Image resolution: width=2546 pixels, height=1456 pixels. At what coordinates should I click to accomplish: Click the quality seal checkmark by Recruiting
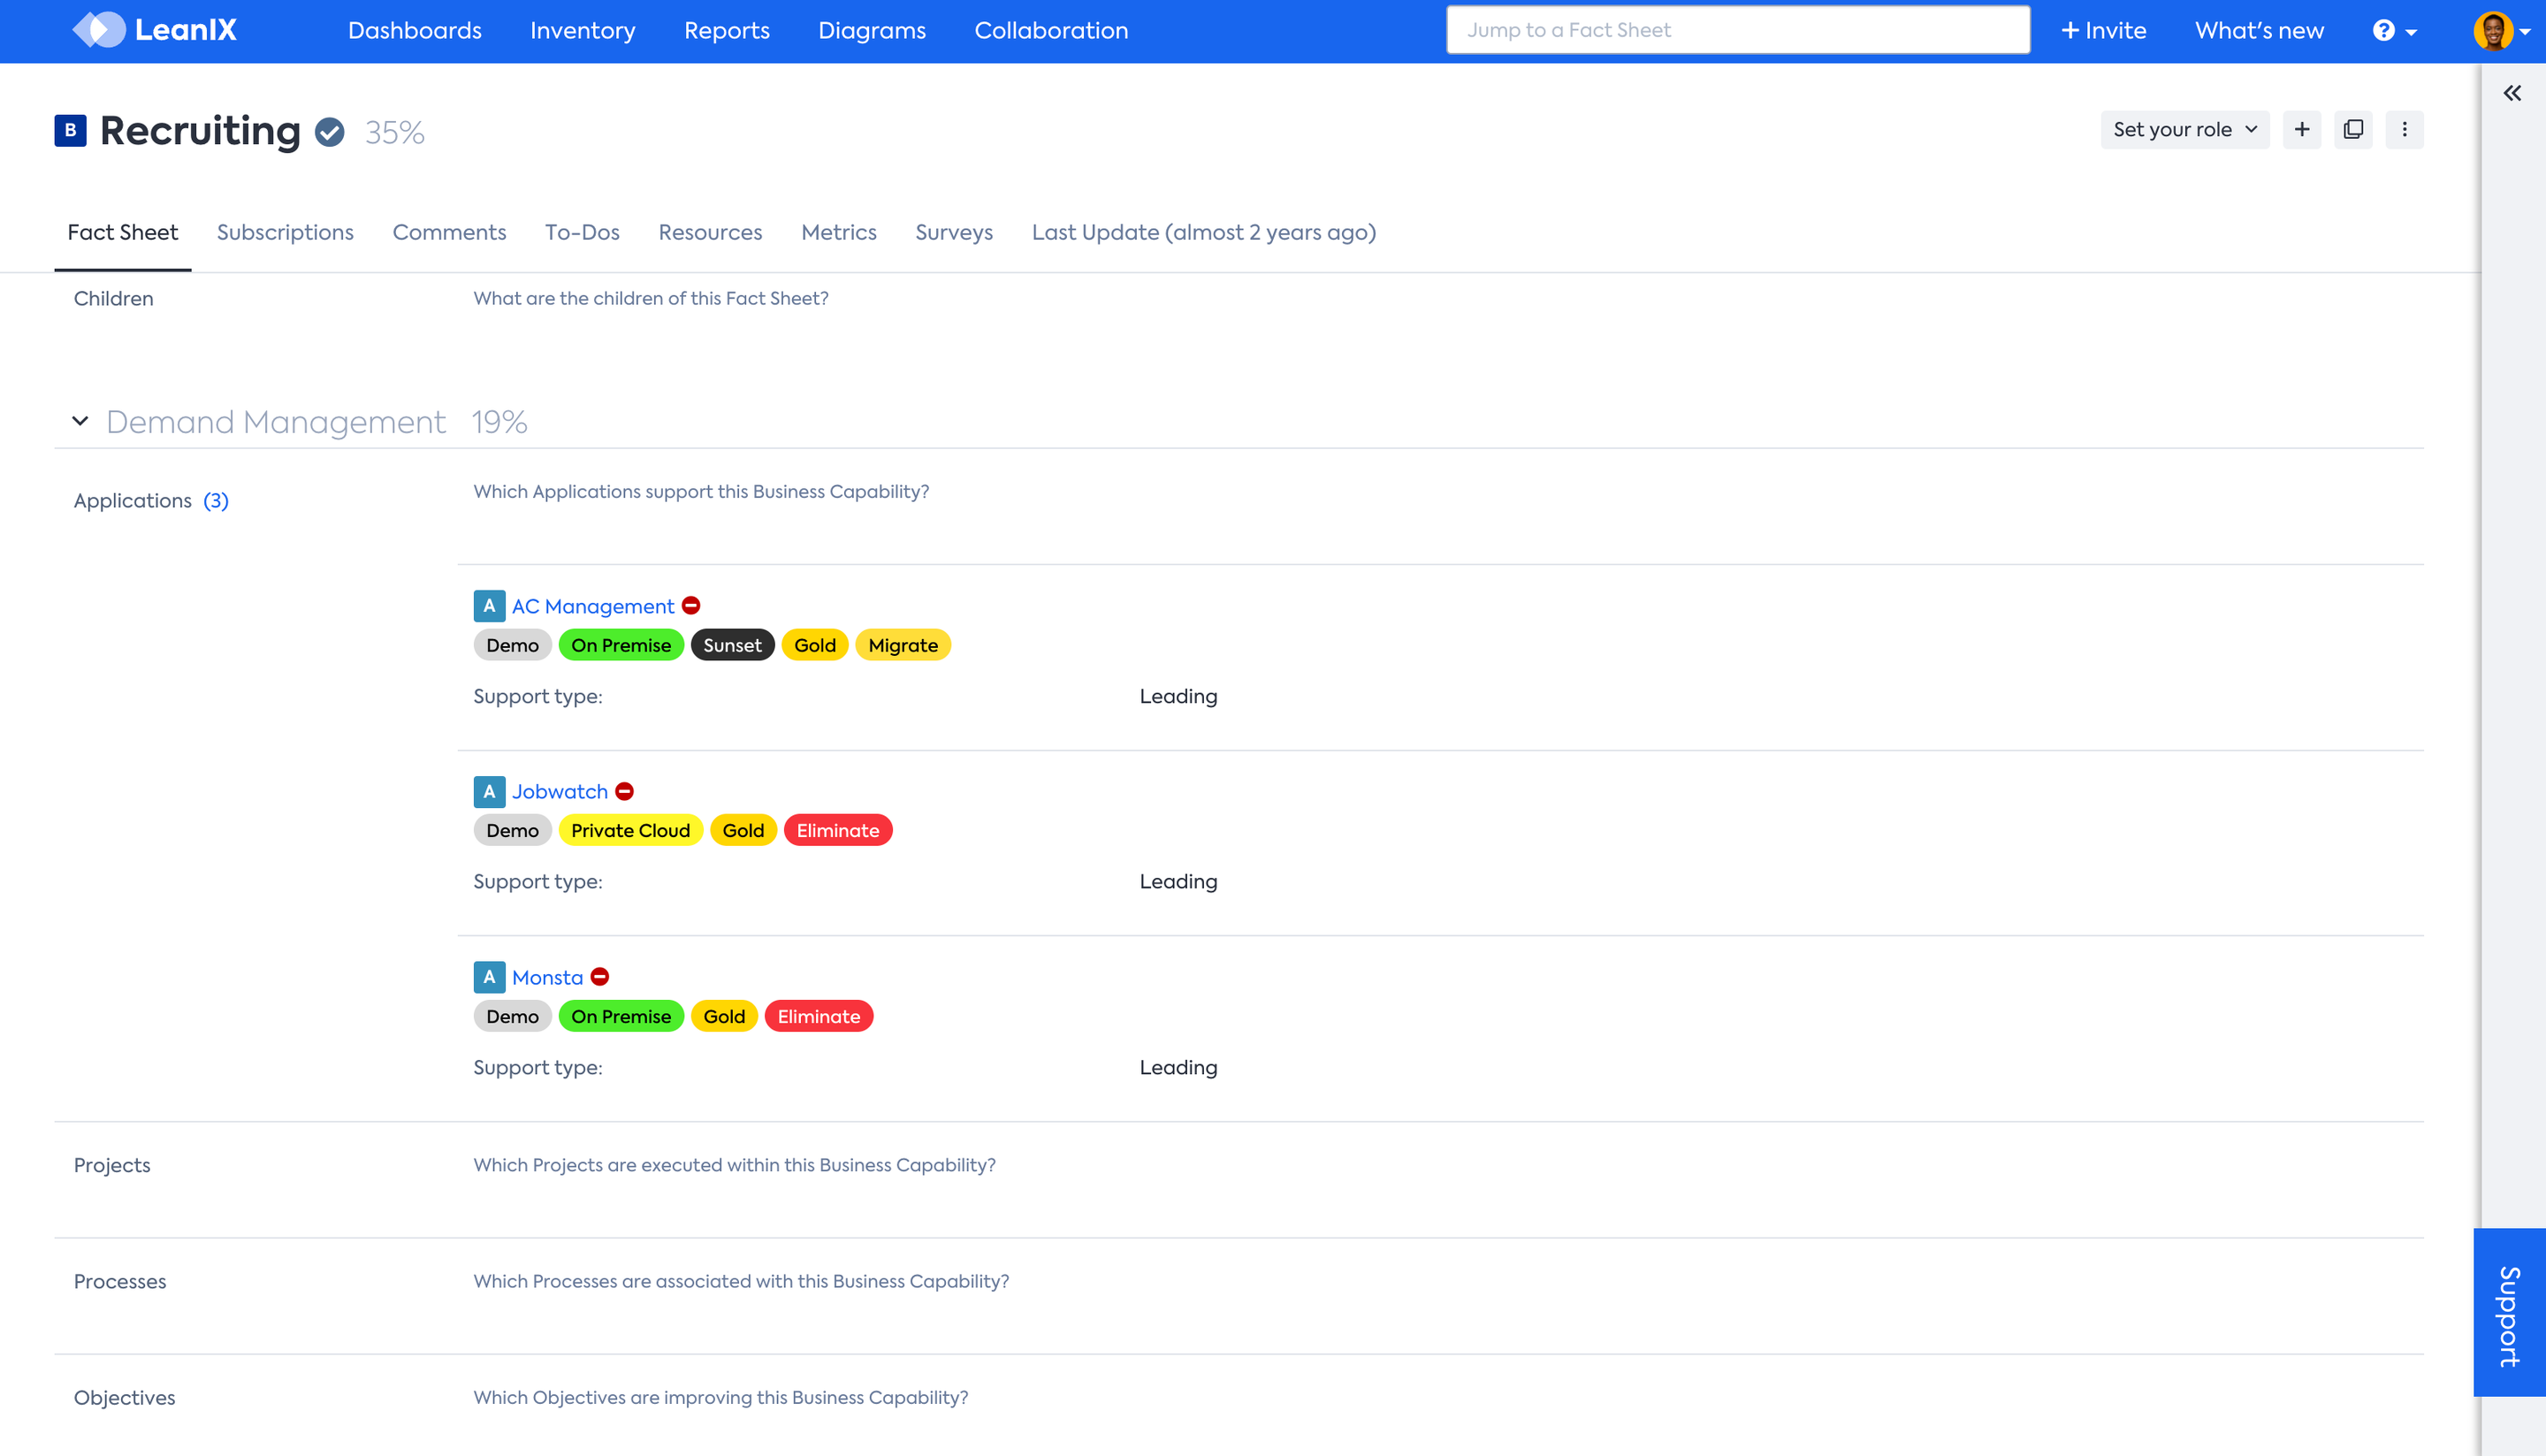point(330,132)
